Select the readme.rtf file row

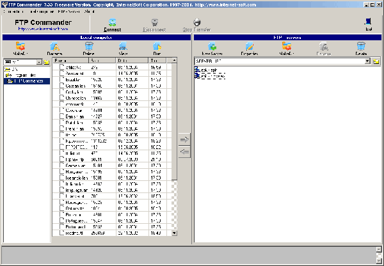(x=112, y=233)
